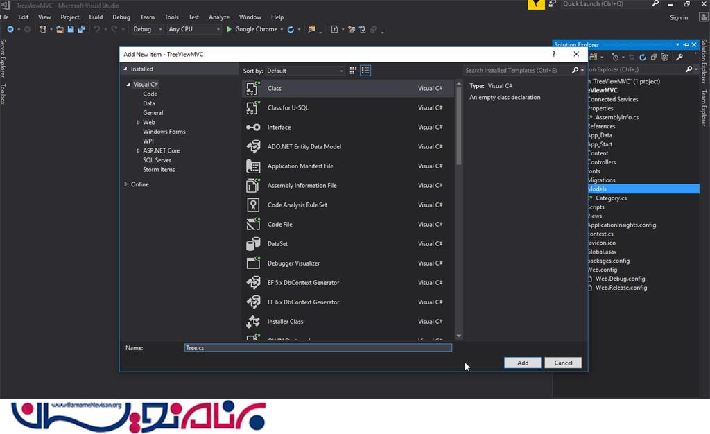710x434 pixels.
Task: Click Show All Files icon in Solution Explorer
Action: (664, 58)
